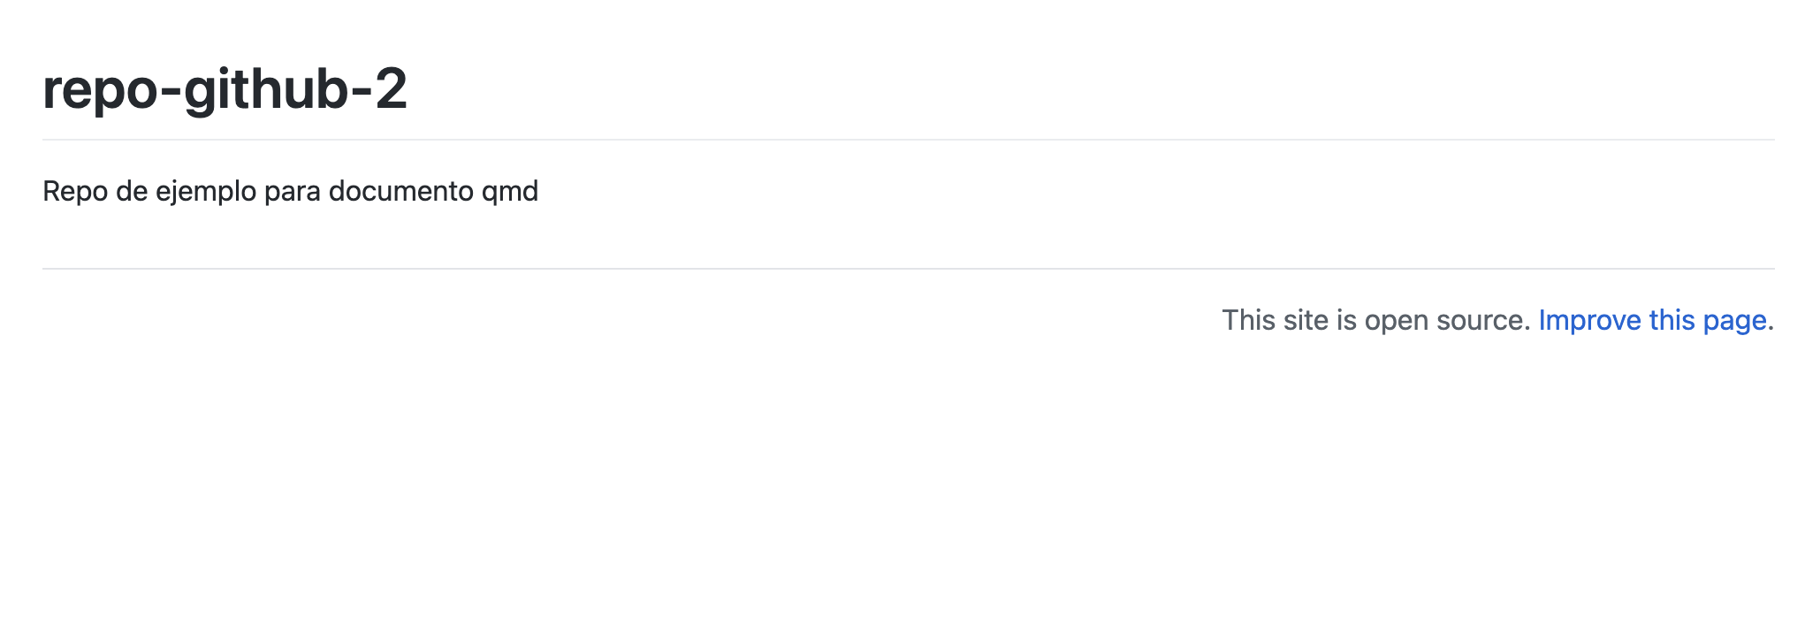Click the word "This" starting the footer
Viewport: 1805px width, 633px height.
point(1249,320)
